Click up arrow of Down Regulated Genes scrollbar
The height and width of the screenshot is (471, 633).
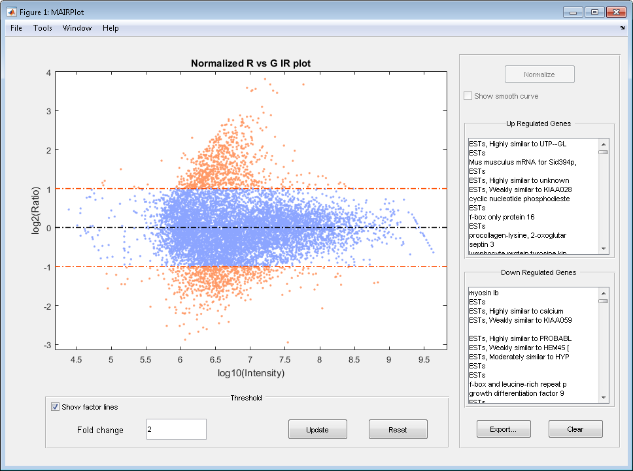(x=604, y=293)
